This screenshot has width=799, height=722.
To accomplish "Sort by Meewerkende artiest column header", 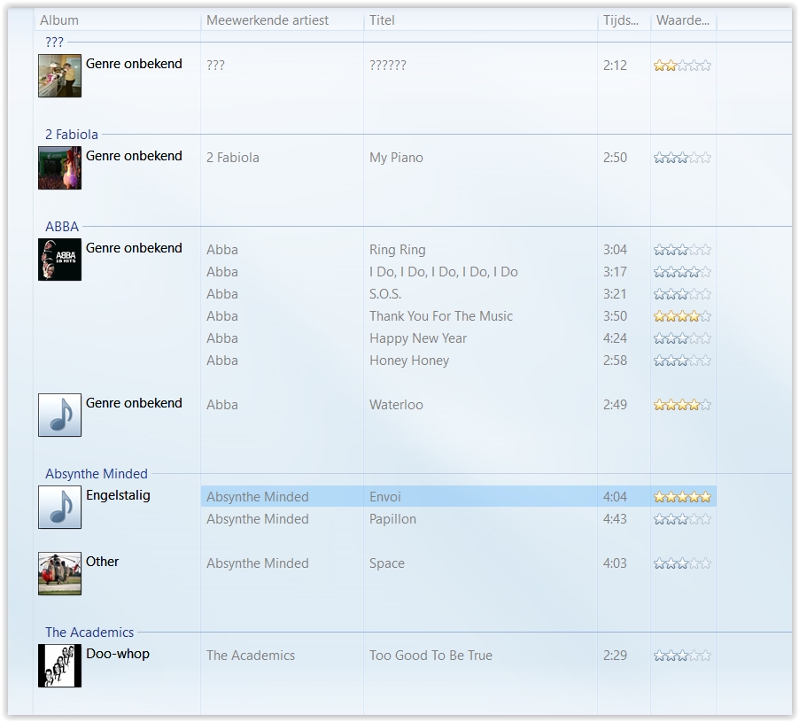I will click(267, 20).
